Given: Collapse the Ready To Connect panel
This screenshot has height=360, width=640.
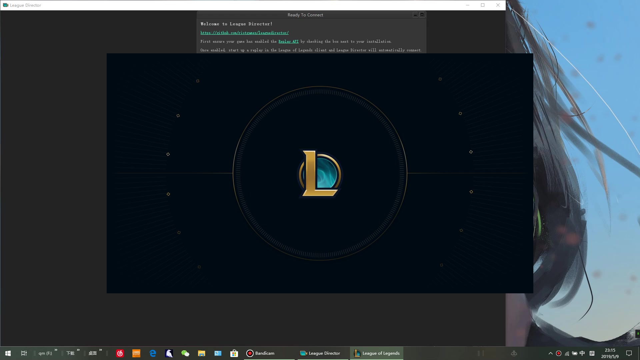Looking at the screenshot, I should 415,15.
